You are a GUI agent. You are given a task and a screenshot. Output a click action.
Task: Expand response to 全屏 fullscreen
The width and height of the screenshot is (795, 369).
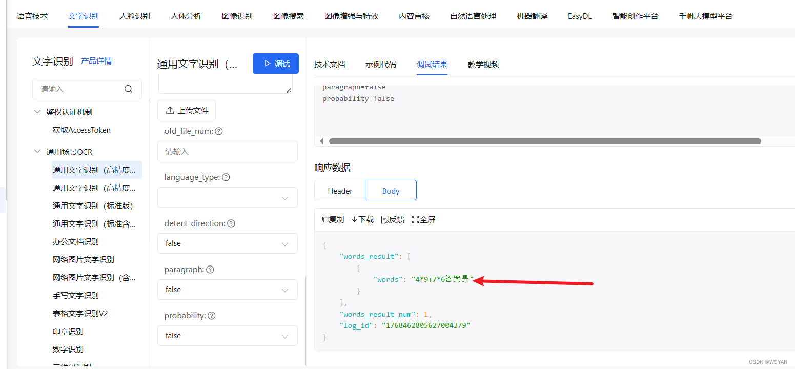click(423, 219)
